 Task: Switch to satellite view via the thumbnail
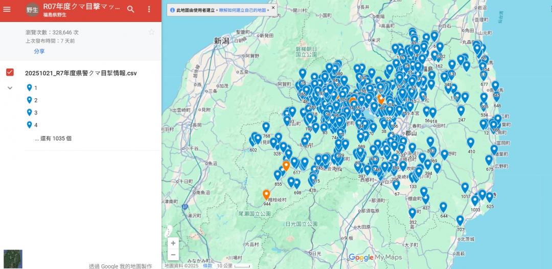tap(13, 259)
